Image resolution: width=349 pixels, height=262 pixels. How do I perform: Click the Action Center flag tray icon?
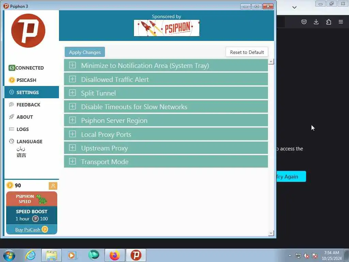coord(315,256)
